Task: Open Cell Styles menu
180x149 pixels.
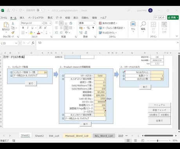Action: pyautogui.click(x=108, y=33)
